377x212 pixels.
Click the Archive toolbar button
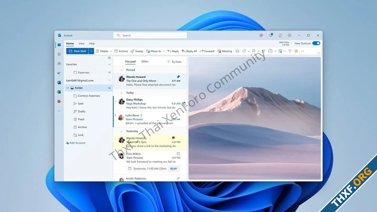(x=121, y=51)
